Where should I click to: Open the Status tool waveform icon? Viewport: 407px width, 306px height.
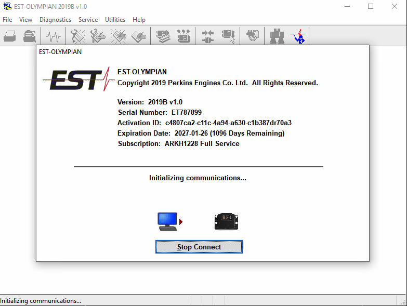(x=53, y=36)
